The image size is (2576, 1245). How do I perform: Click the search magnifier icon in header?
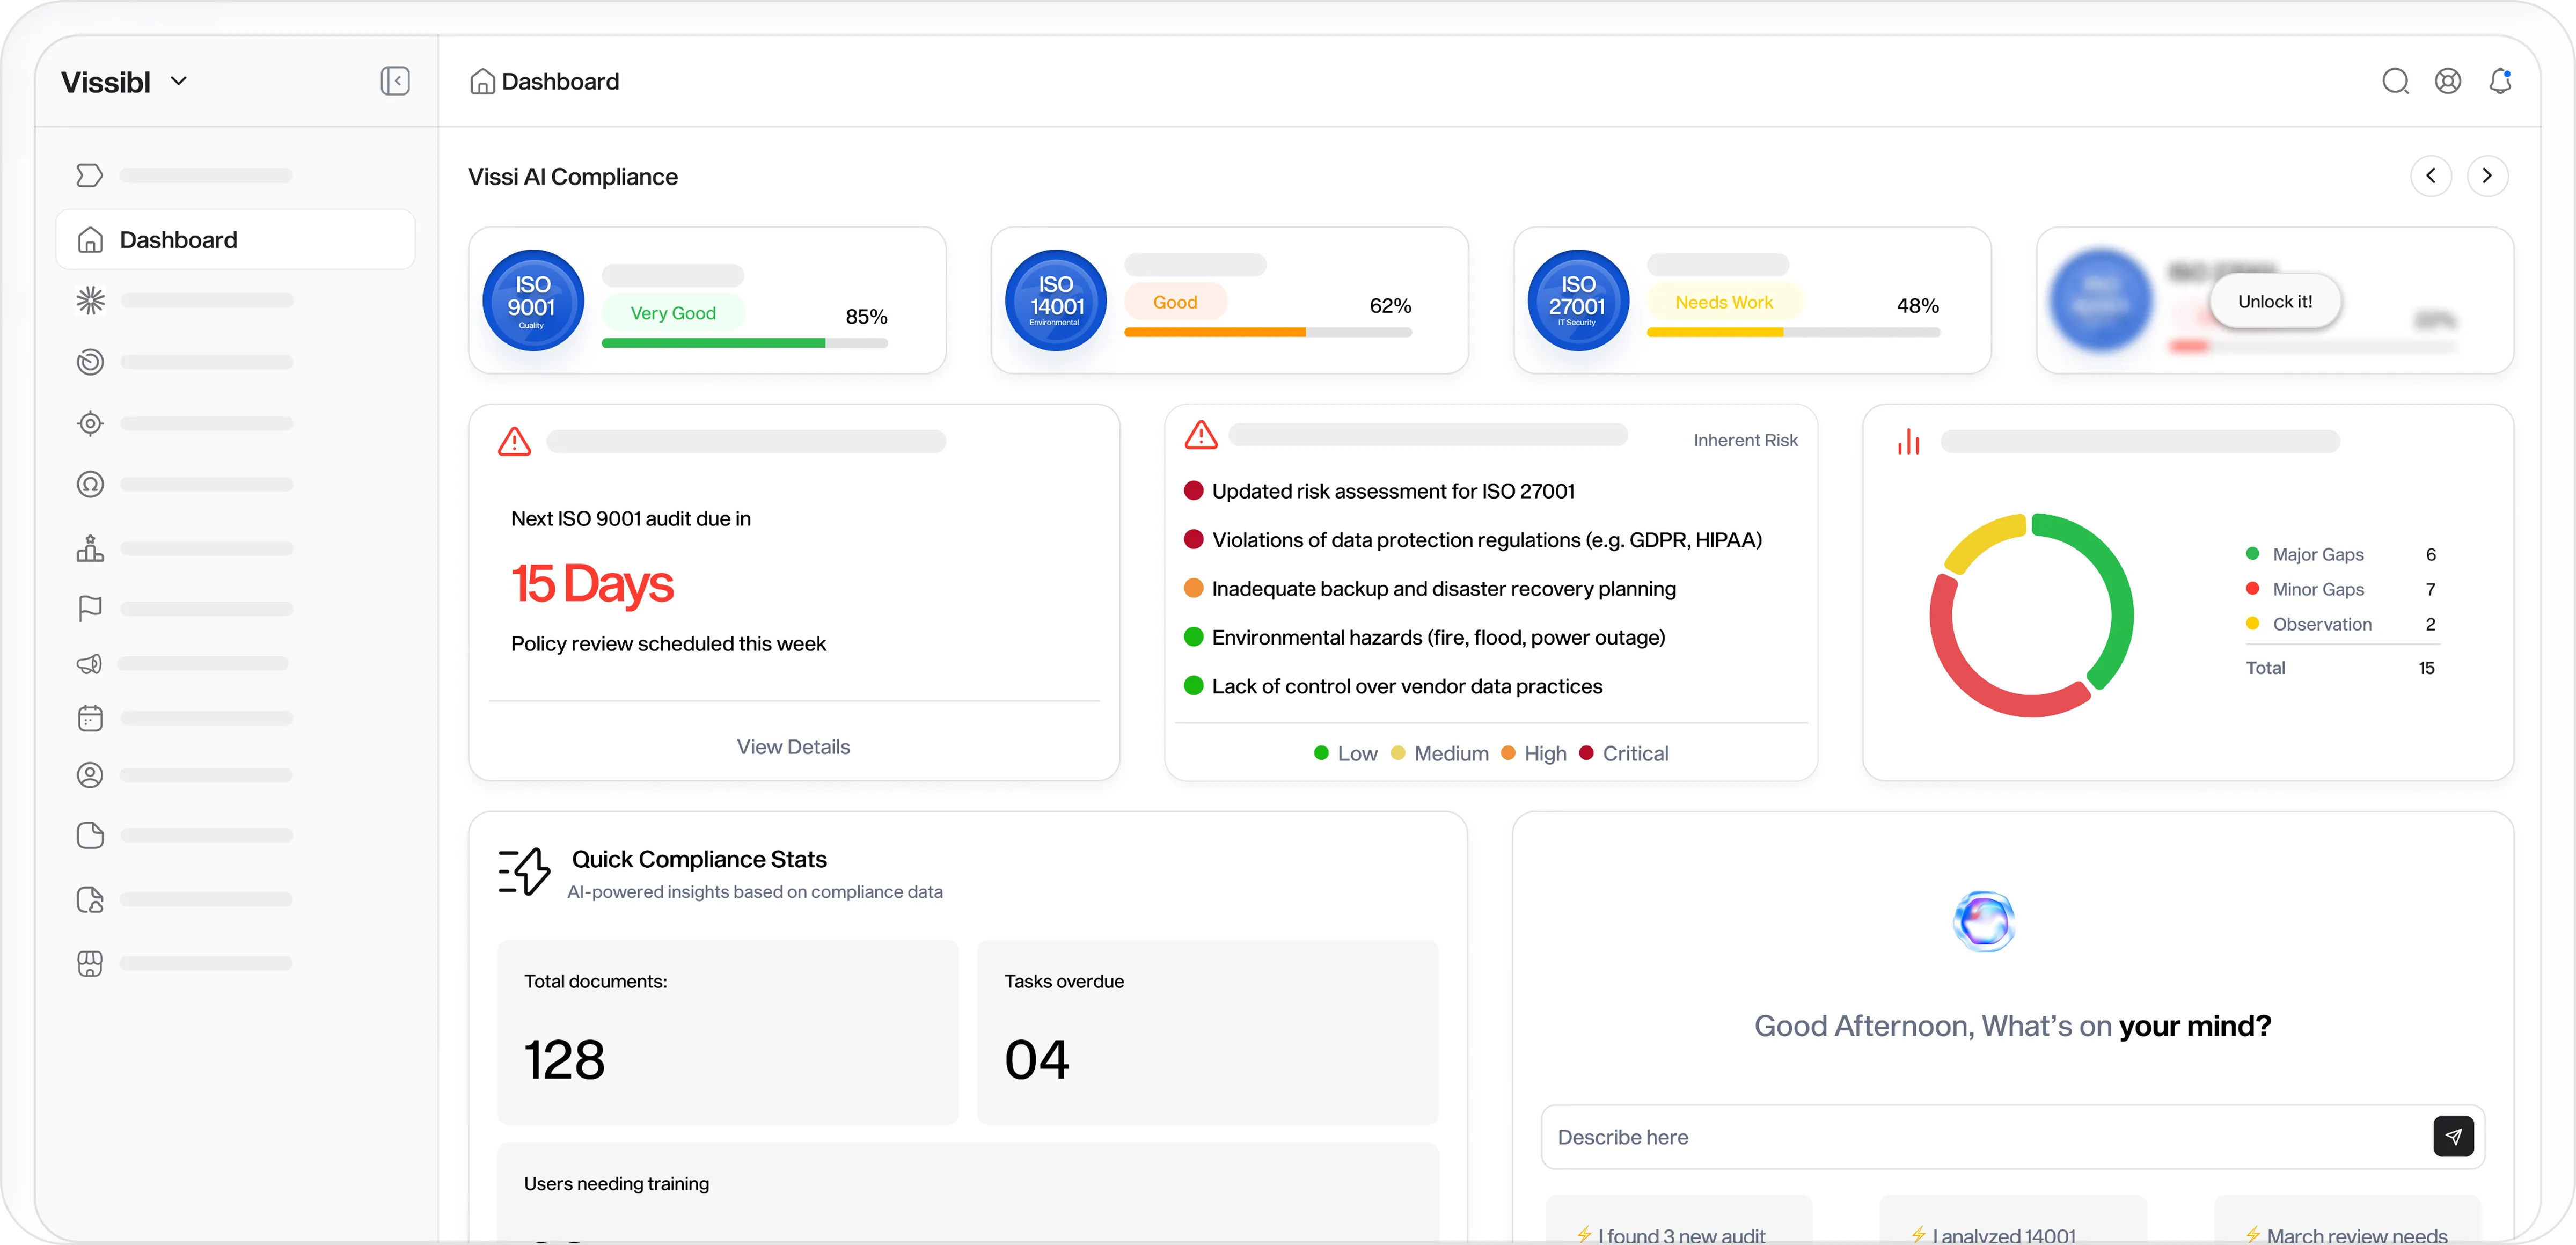[x=2395, y=81]
